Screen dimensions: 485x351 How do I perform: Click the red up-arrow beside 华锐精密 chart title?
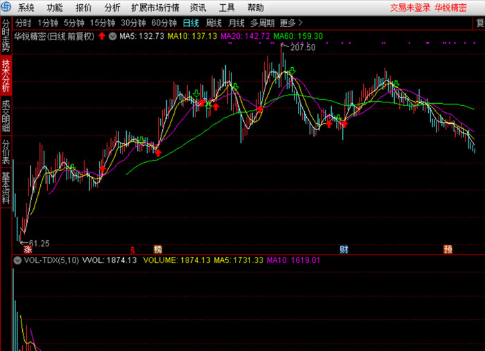click(x=102, y=36)
